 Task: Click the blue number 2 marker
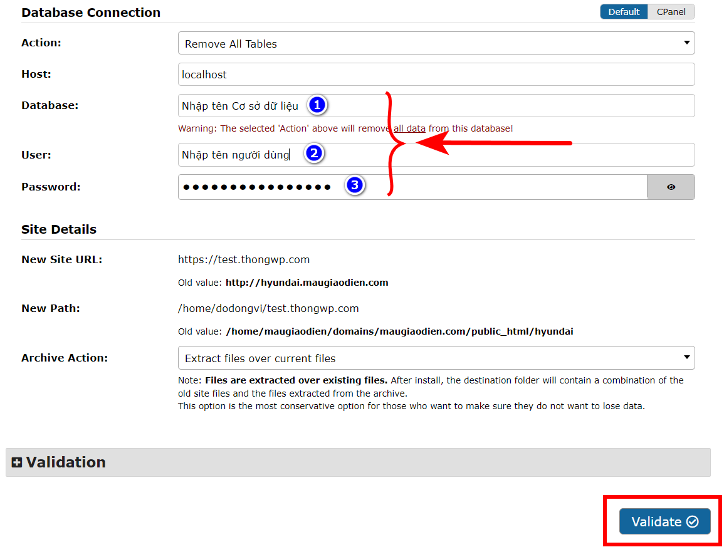point(314,154)
